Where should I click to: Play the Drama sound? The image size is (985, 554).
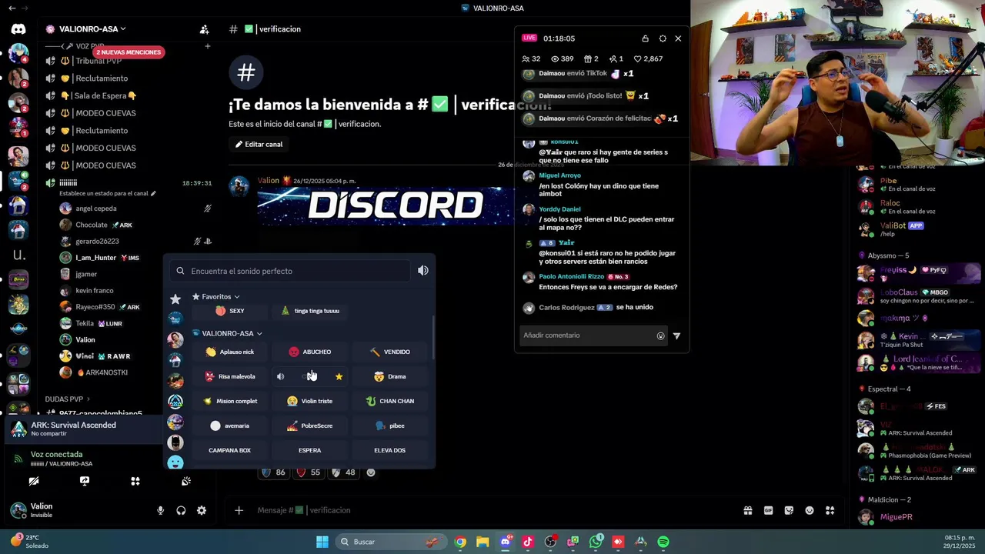390,376
